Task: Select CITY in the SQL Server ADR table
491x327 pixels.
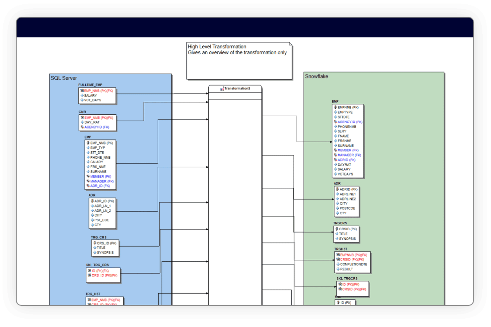Action: tap(98, 215)
